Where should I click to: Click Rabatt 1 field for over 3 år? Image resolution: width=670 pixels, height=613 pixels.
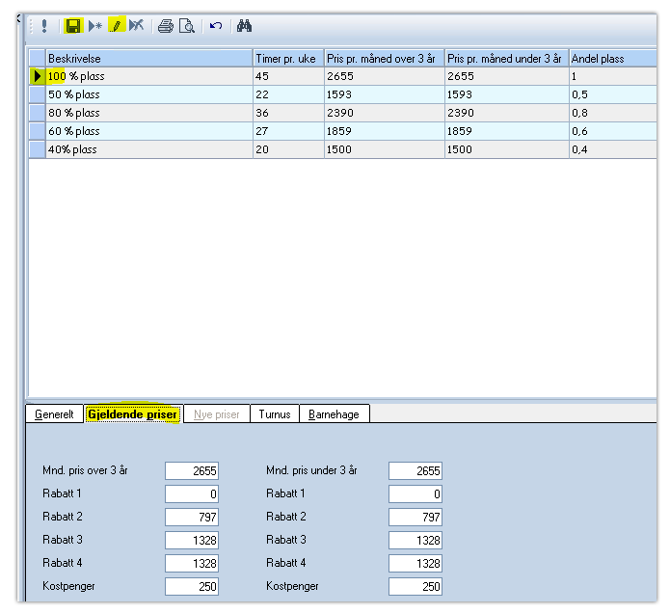coord(192,493)
